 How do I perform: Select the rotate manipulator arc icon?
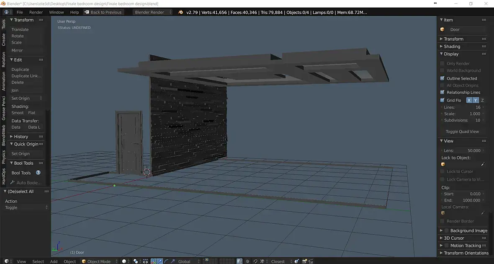click(166, 261)
